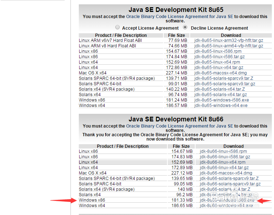Click 'Linux ARM v6/v7 Hard Float ABI' row text

point(110,40)
